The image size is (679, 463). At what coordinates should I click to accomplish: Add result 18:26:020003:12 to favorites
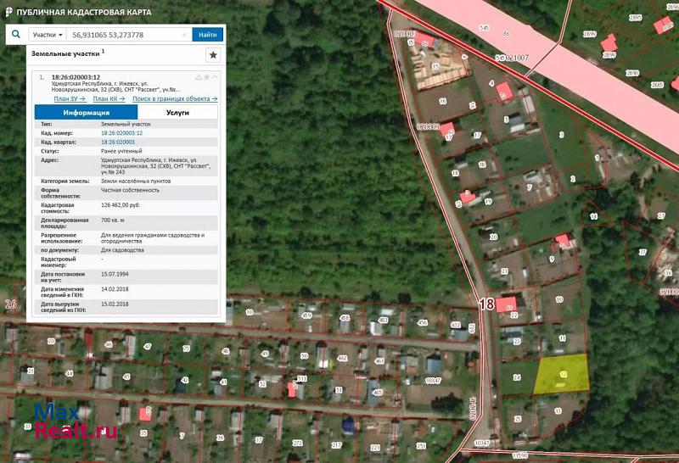coord(206,77)
